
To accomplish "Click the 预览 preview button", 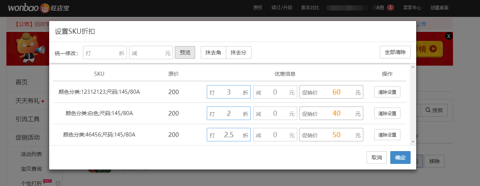I will [x=185, y=52].
